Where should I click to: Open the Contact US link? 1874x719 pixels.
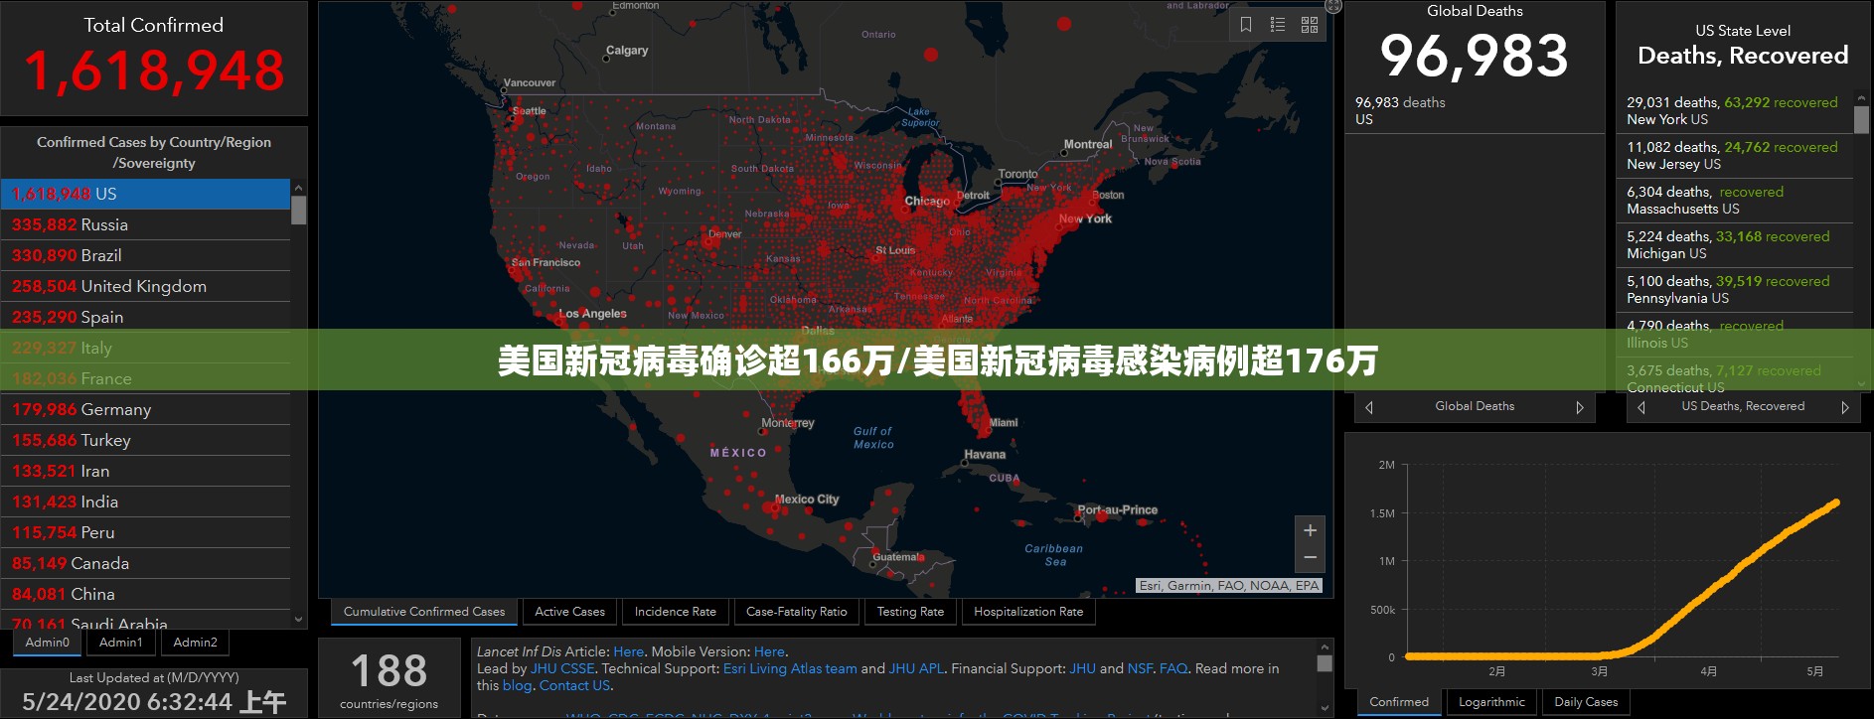(574, 685)
